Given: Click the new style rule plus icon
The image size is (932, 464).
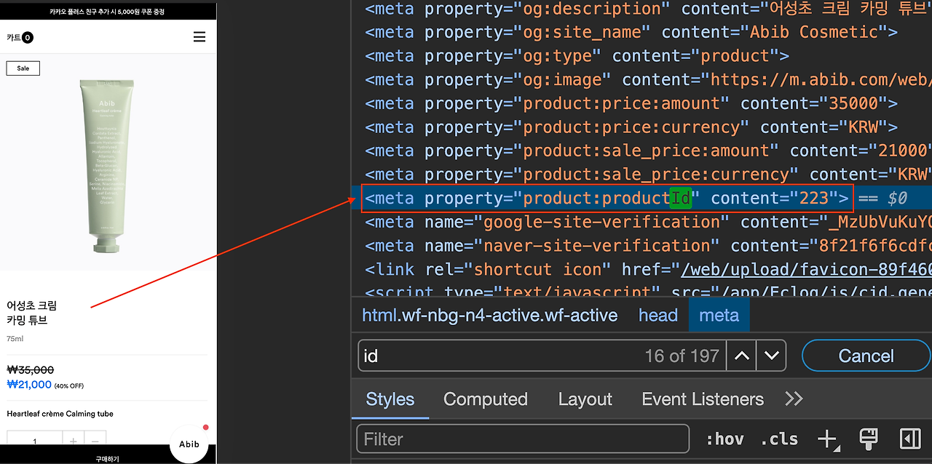Looking at the screenshot, I should click(828, 439).
